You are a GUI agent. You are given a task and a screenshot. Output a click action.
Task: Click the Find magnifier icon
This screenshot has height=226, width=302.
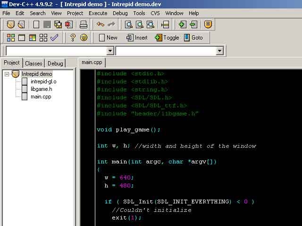pos(128,24)
